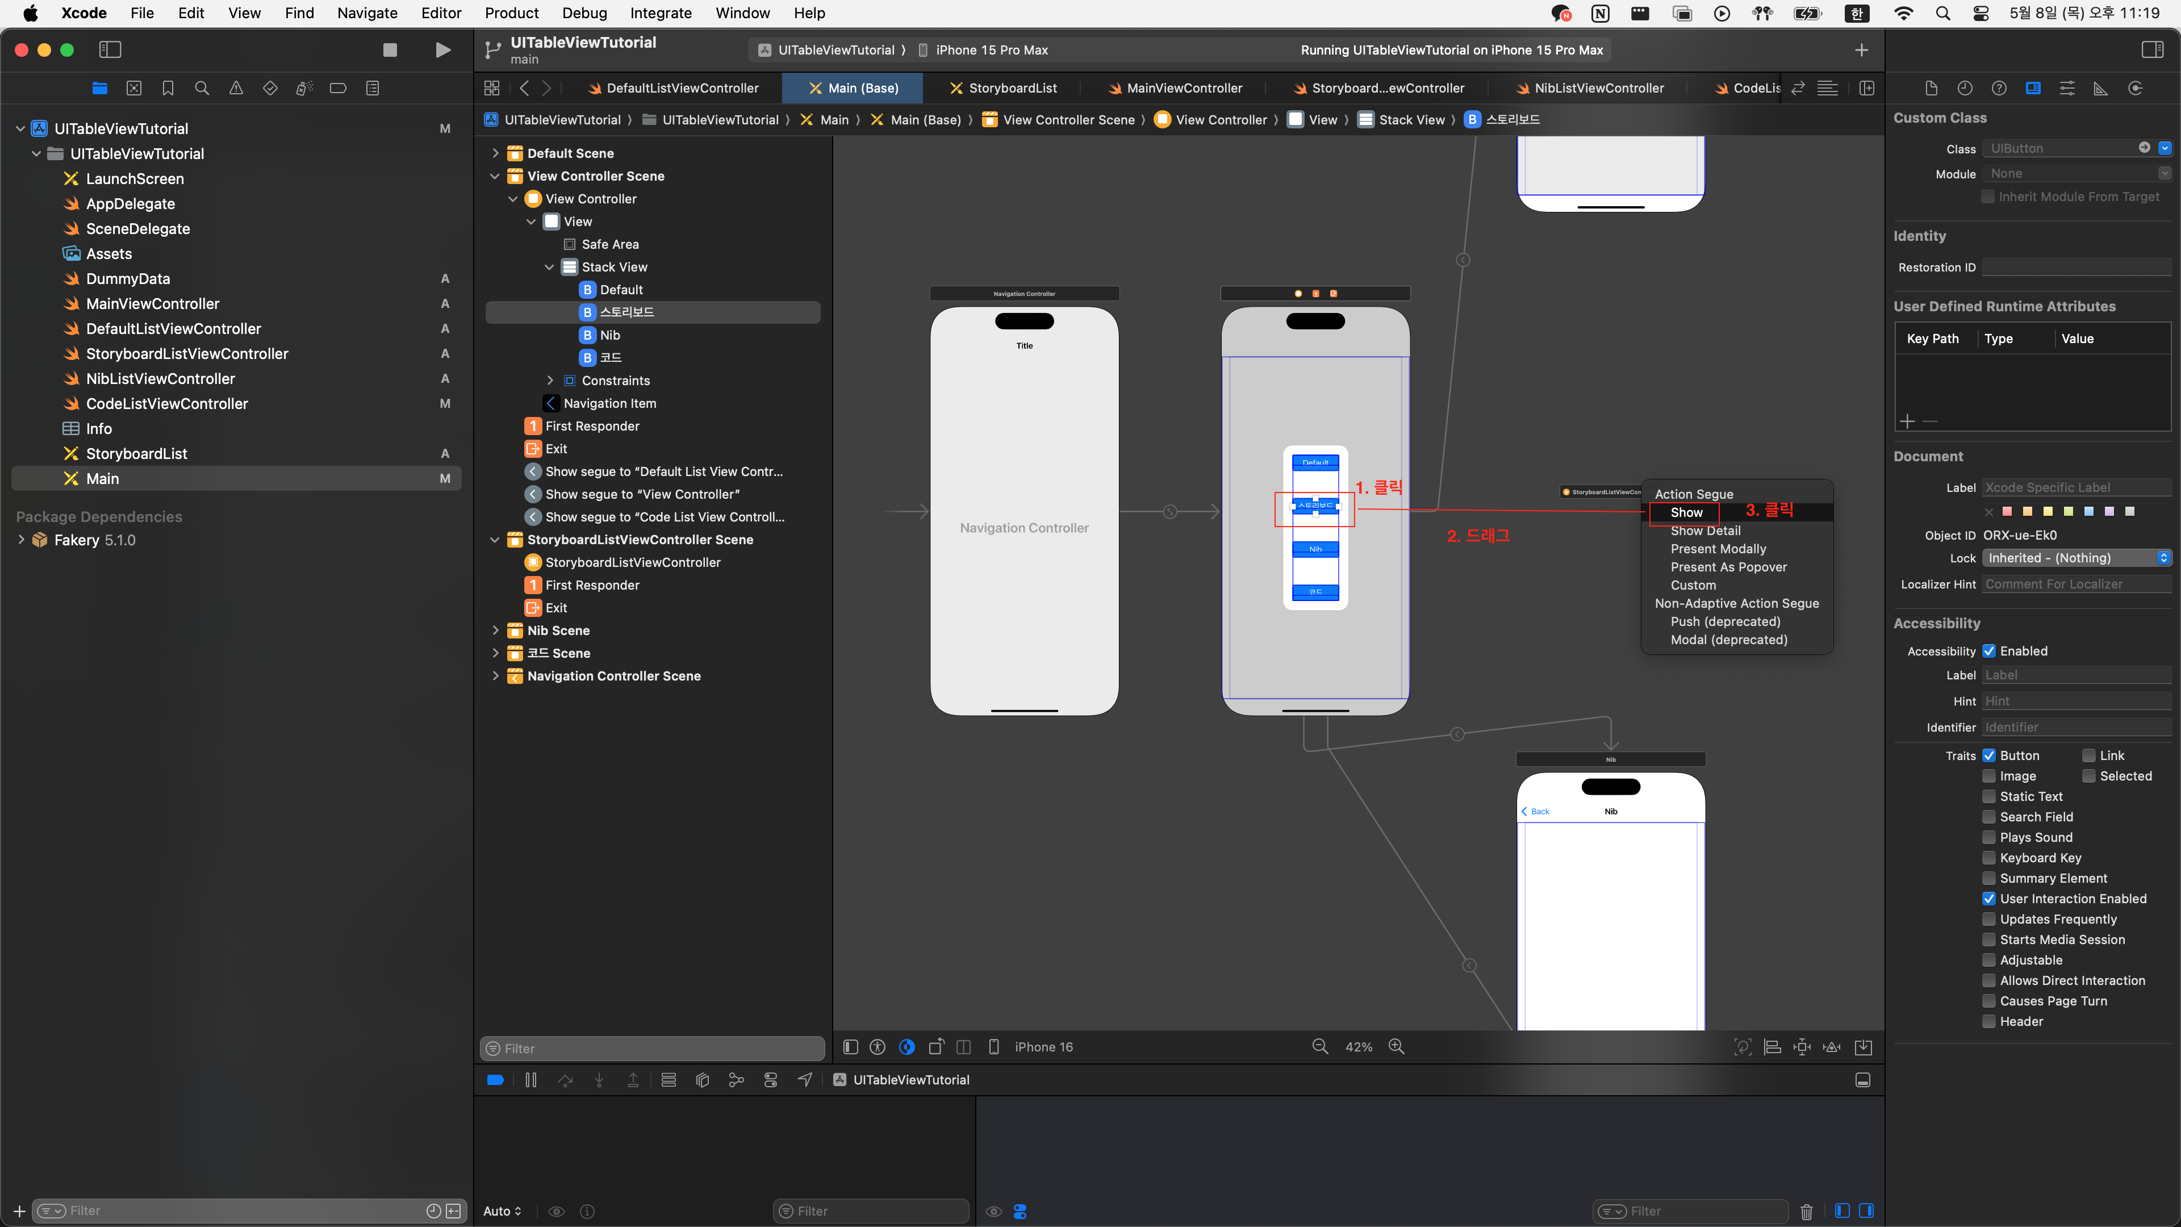Open the Size inspector (ruler icon)

tap(2100, 88)
